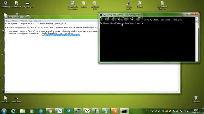This screenshot has width=204, height=114.
Task: Select the Компьютер desktop icon
Action: [5, 4]
